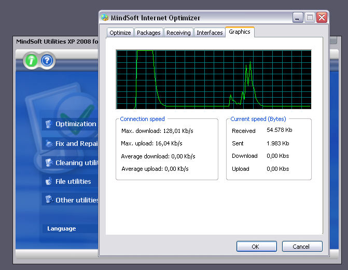Viewport: 348px width, 270px height.
Task: Dismiss dialog with Cancel button
Action: click(302, 247)
